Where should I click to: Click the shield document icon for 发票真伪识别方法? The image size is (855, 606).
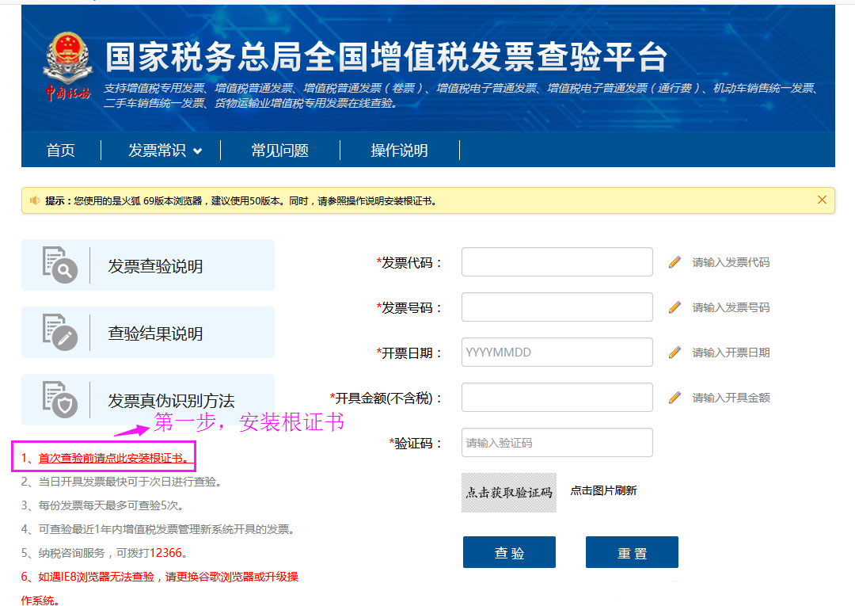click(x=59, y=400)
